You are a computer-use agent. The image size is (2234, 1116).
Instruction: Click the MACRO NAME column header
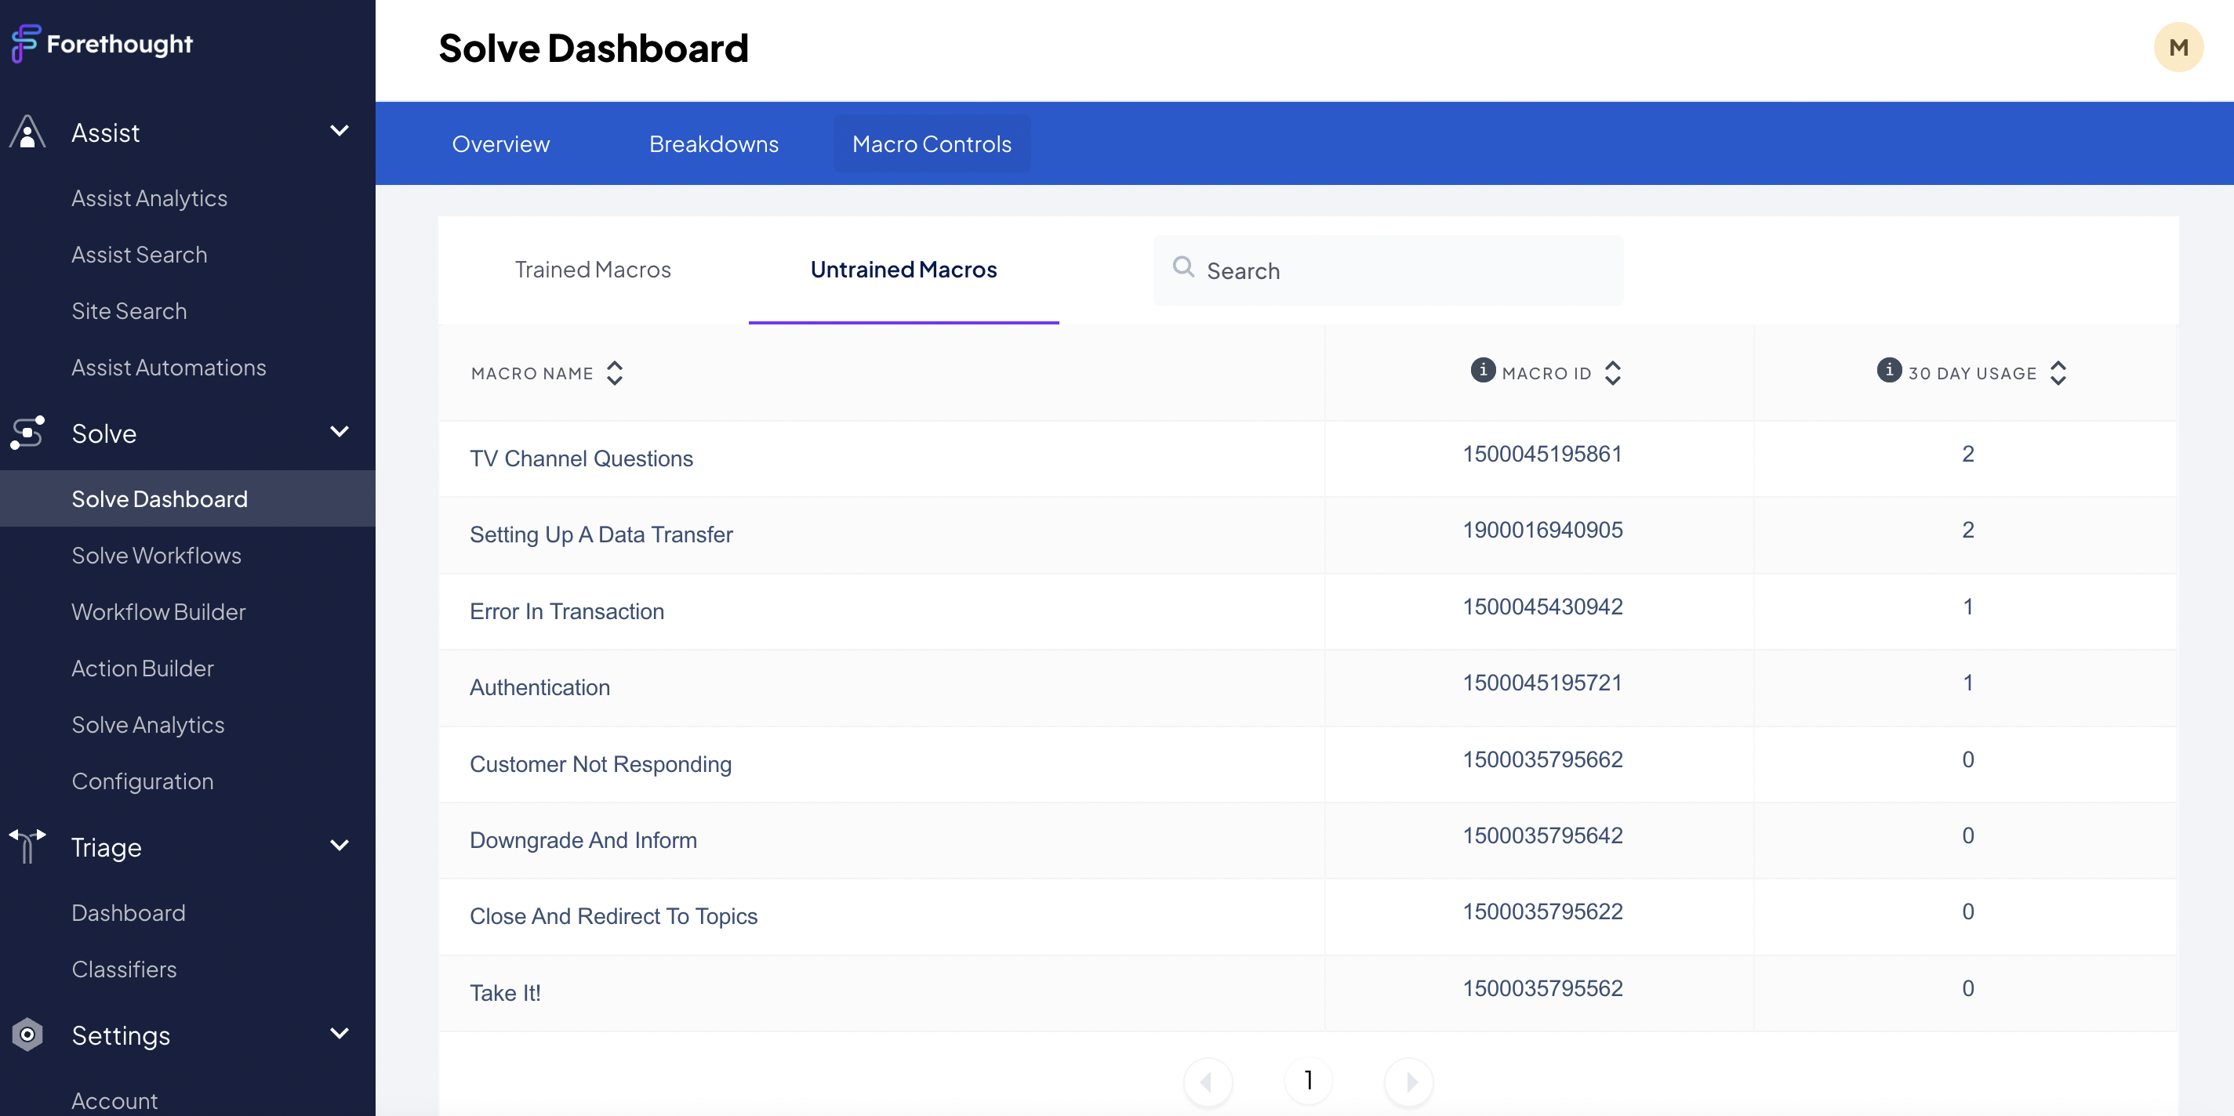[x=532, y=374]
